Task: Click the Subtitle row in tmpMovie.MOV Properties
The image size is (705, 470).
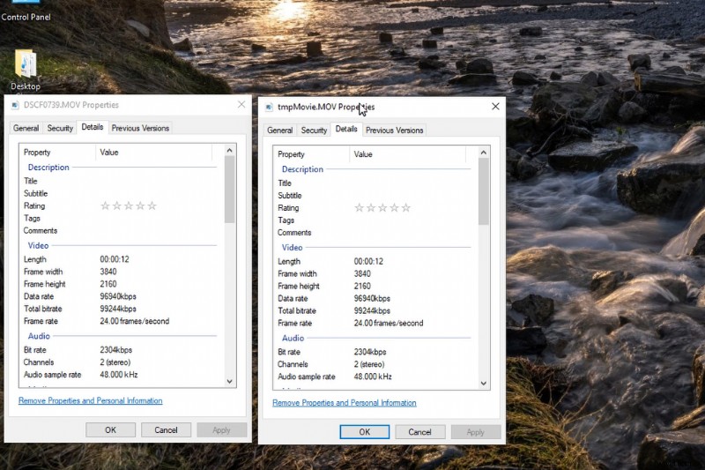Action: (375, 196)
